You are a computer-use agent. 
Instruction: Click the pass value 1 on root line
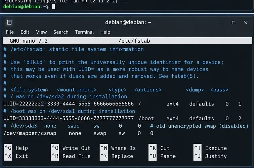(240, 104)
